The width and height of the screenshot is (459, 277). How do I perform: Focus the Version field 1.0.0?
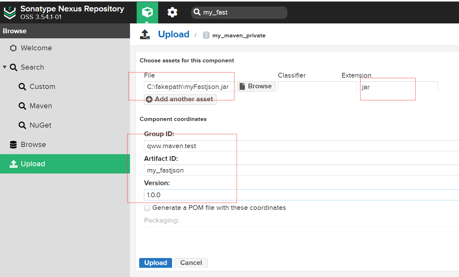pyautogui.click(x=301, y=195)
